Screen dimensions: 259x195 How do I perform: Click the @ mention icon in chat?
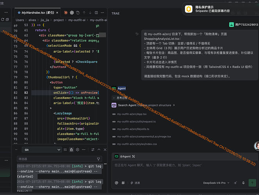click(117, 183)
